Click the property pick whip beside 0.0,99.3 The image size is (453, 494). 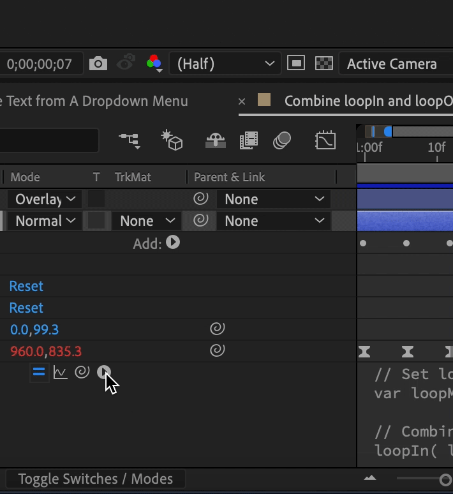click(x=218, y=329)
